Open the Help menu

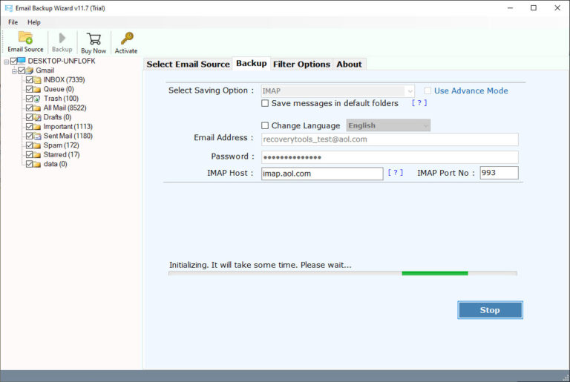pos(34,22)
